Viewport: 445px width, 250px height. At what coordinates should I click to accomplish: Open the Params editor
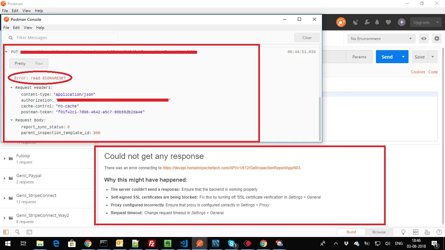[x=359, y=57]
